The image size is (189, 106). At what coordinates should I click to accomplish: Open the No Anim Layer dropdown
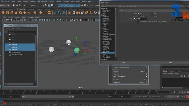pos(157,97)
